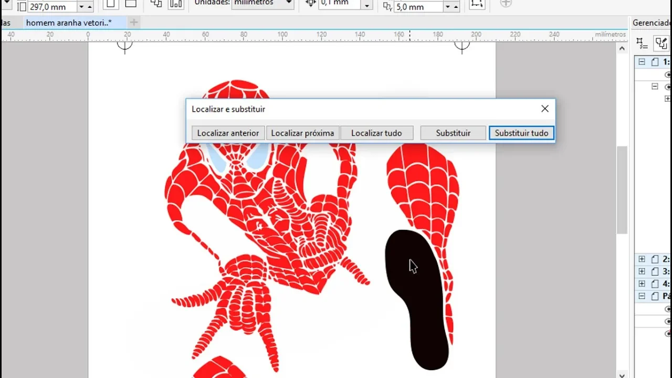This screenshot has height=378, width=672.
Task: Toggle visibility of second layer on page 1
Action: point(668,87)
